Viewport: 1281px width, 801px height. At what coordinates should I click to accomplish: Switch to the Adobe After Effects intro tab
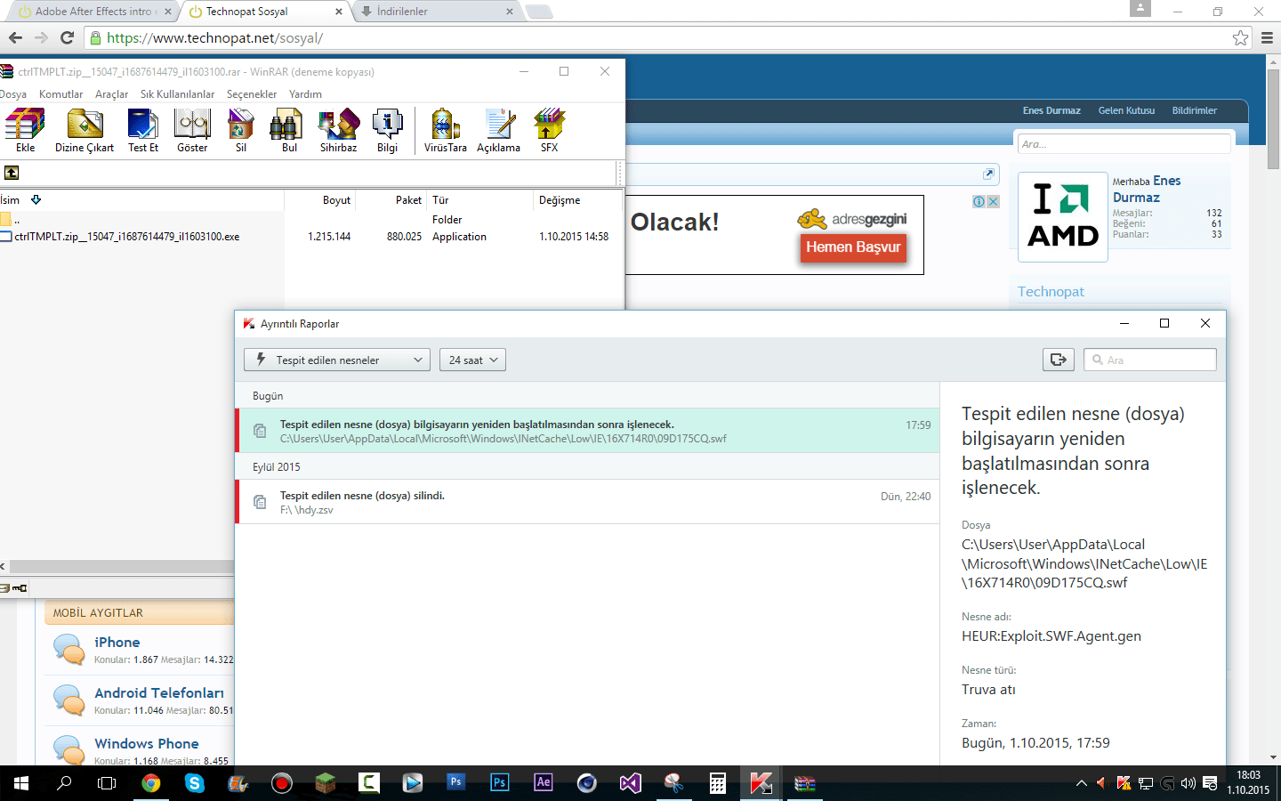point(93,12)
